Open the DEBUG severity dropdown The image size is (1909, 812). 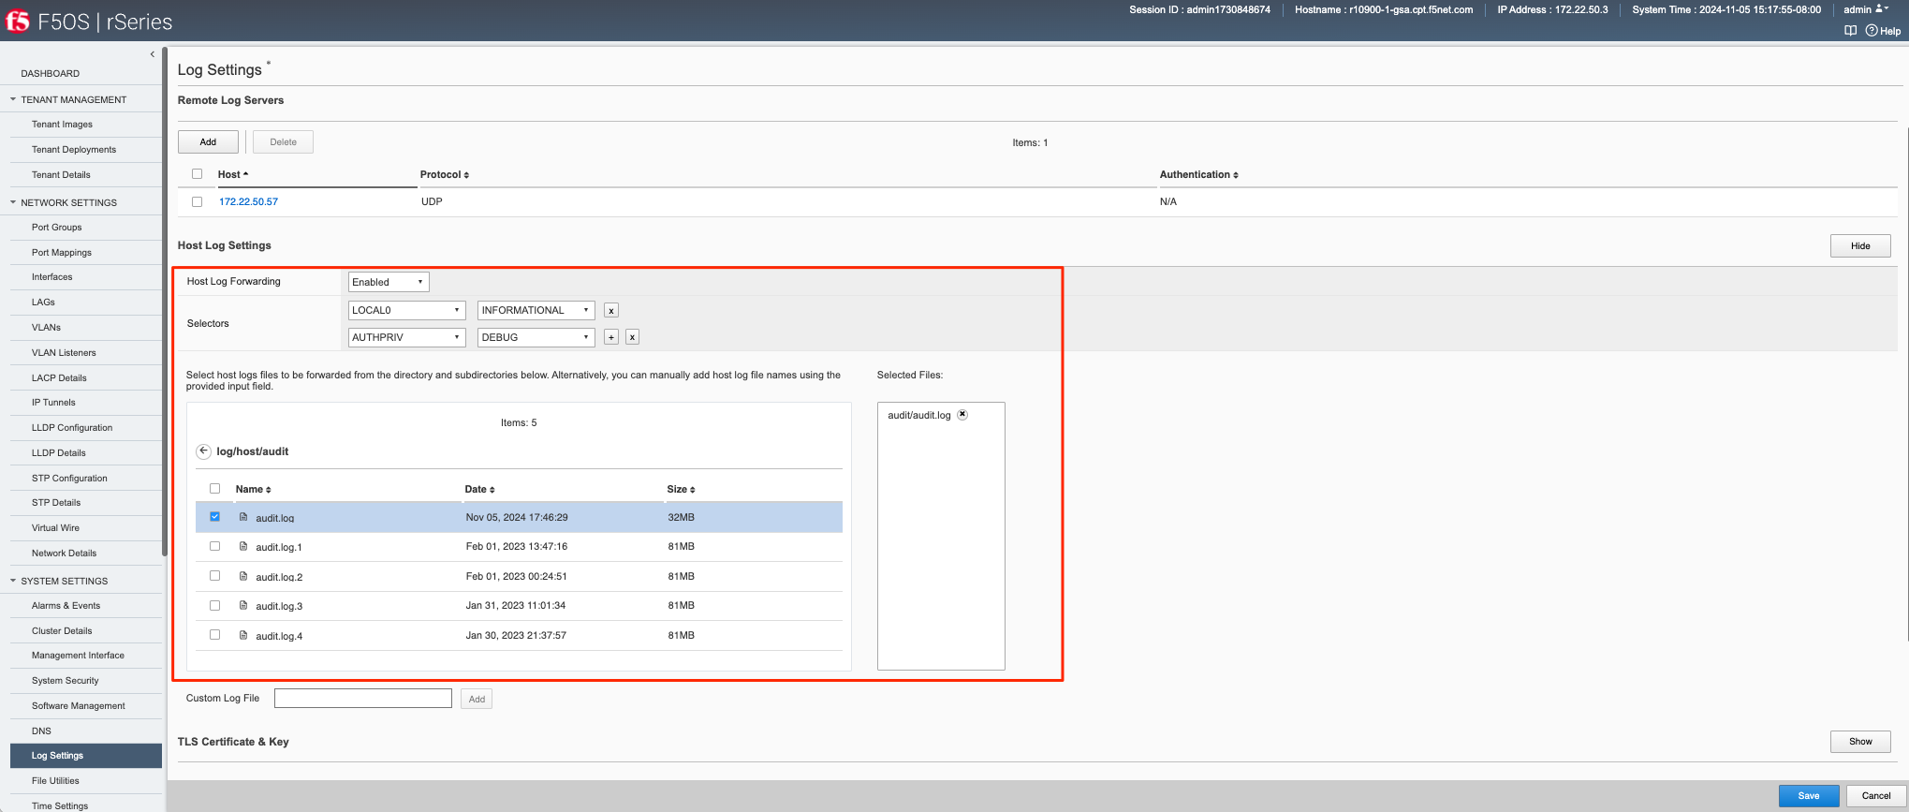[536, 337]
